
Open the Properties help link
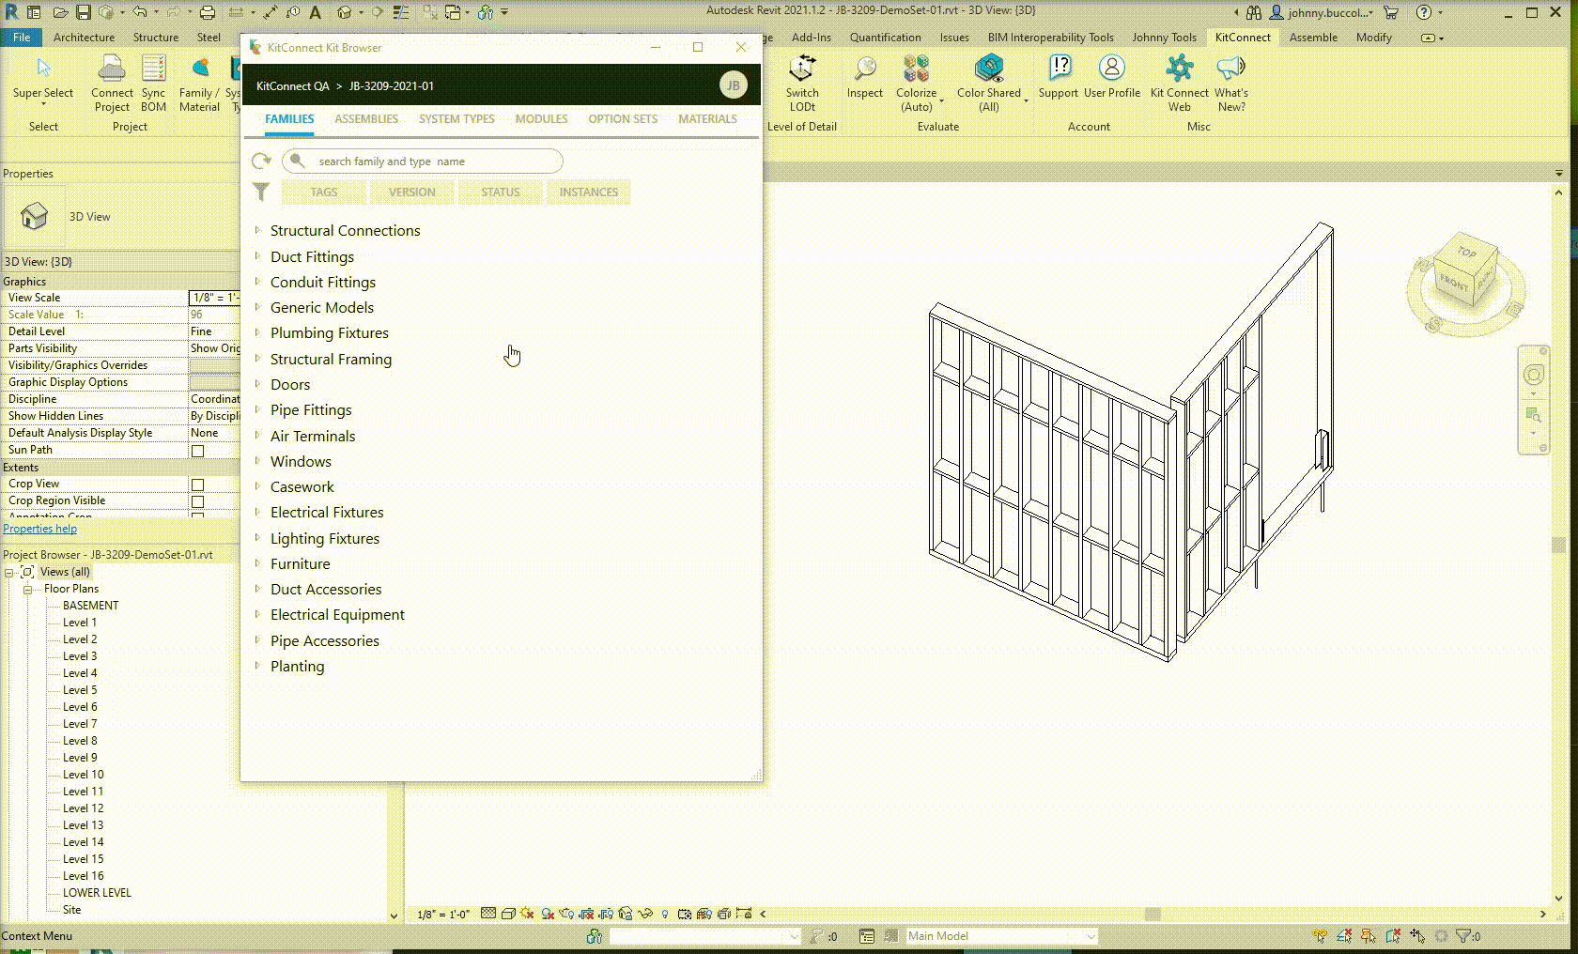[40, 529]
